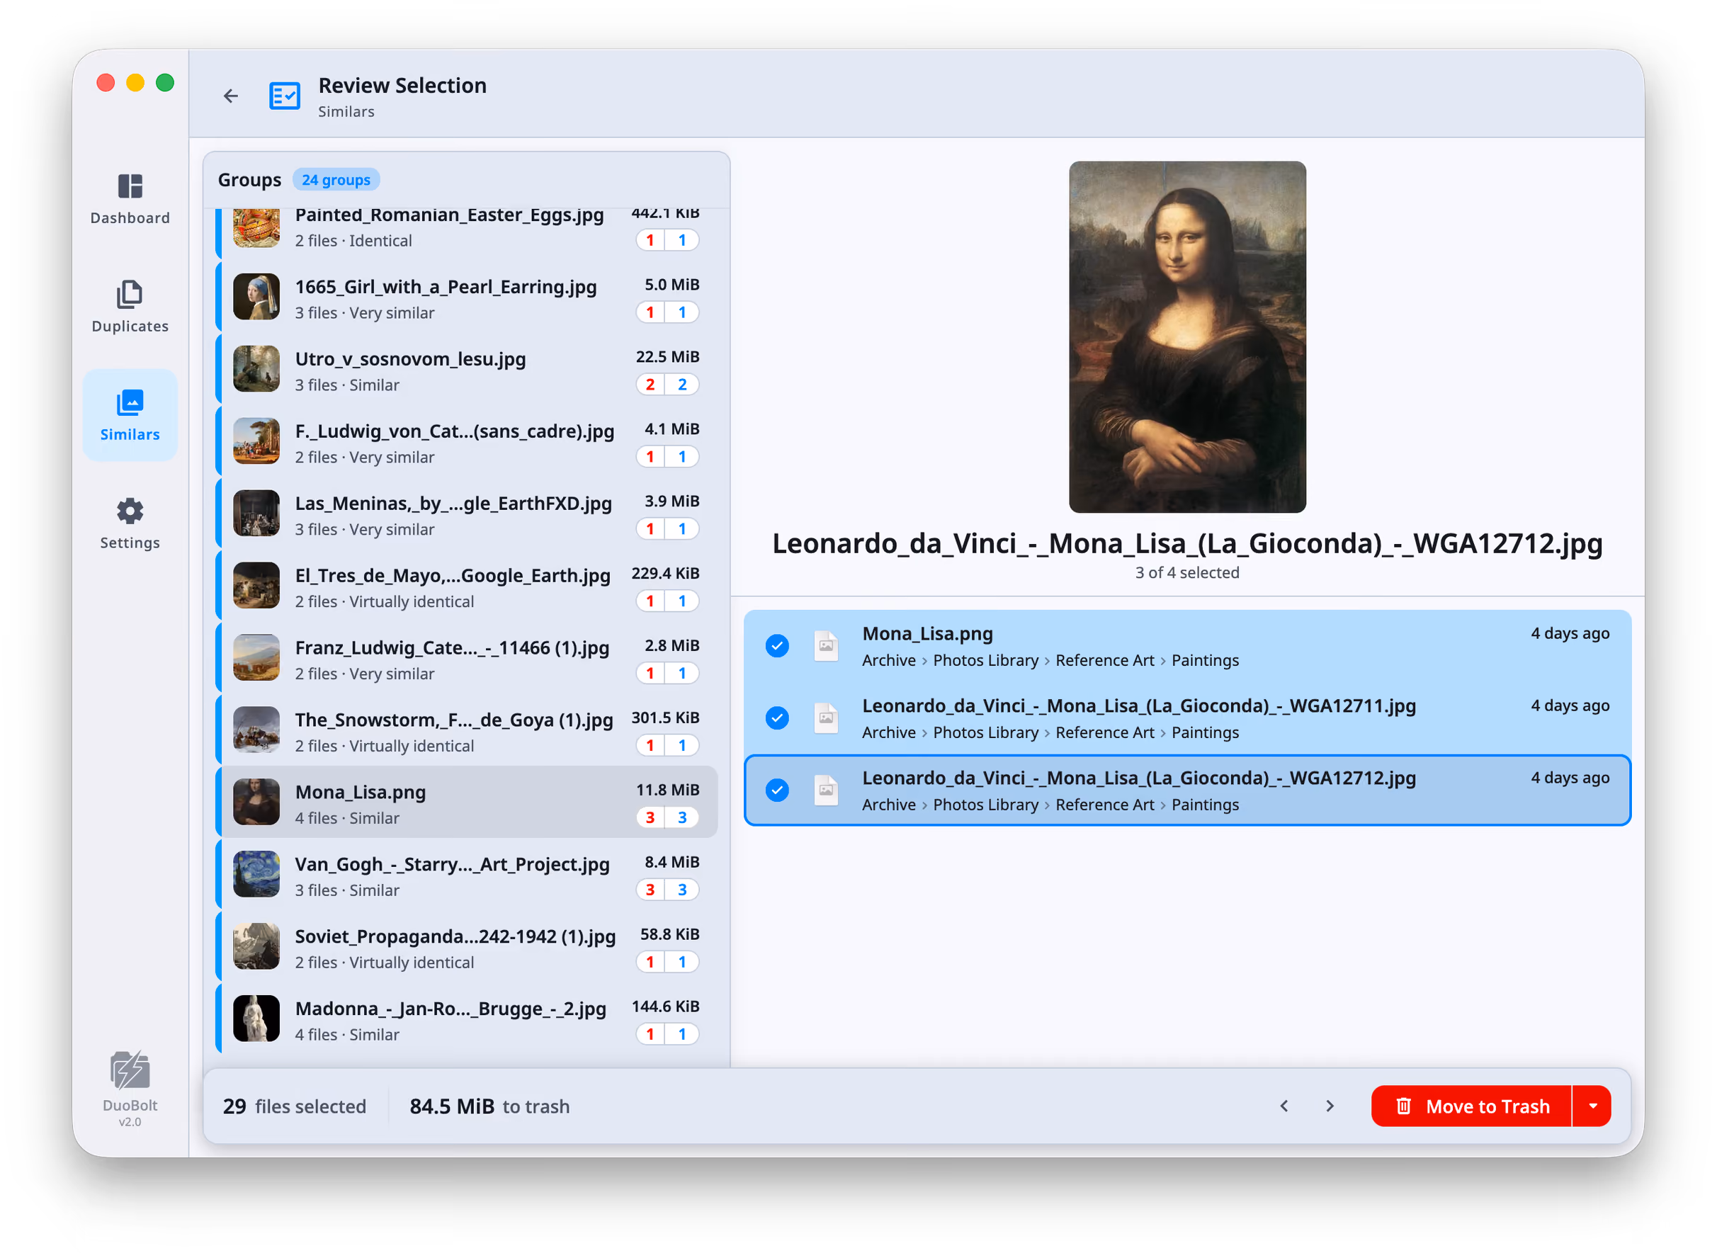The image size is (1717, 1253).
Task: Go to the previous group arrow
Action: [x=1284, y=1106]
